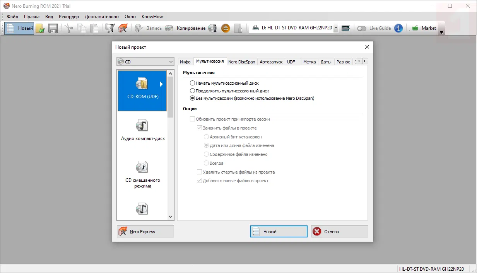This screenshot has height=273, width=477.
Task: Click the Save floppy disk icon
Action: [x=53, y=28]
